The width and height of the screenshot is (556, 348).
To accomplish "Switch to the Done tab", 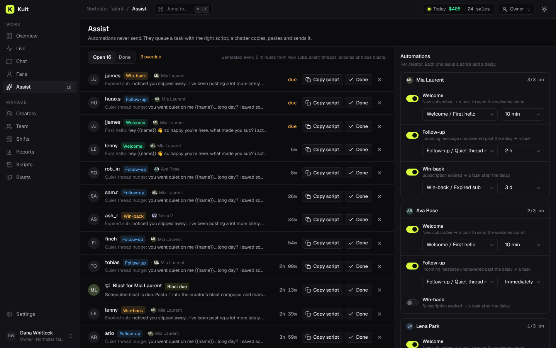I will (125, 57).
